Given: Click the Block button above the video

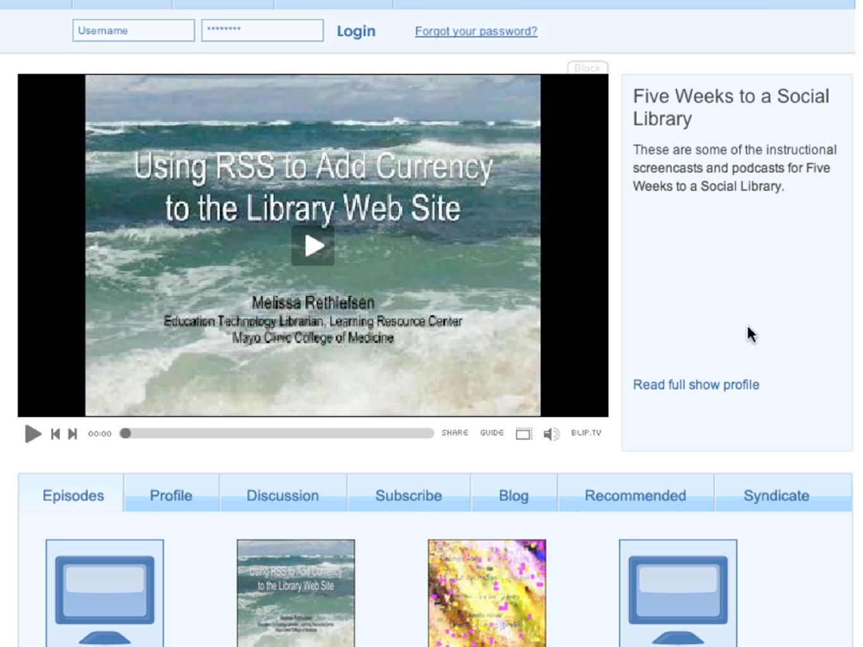Looking at the screenshot, I should 587,68.
